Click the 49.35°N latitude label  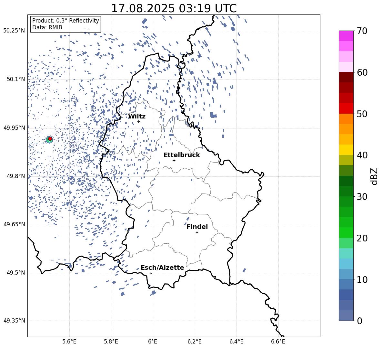14,321
